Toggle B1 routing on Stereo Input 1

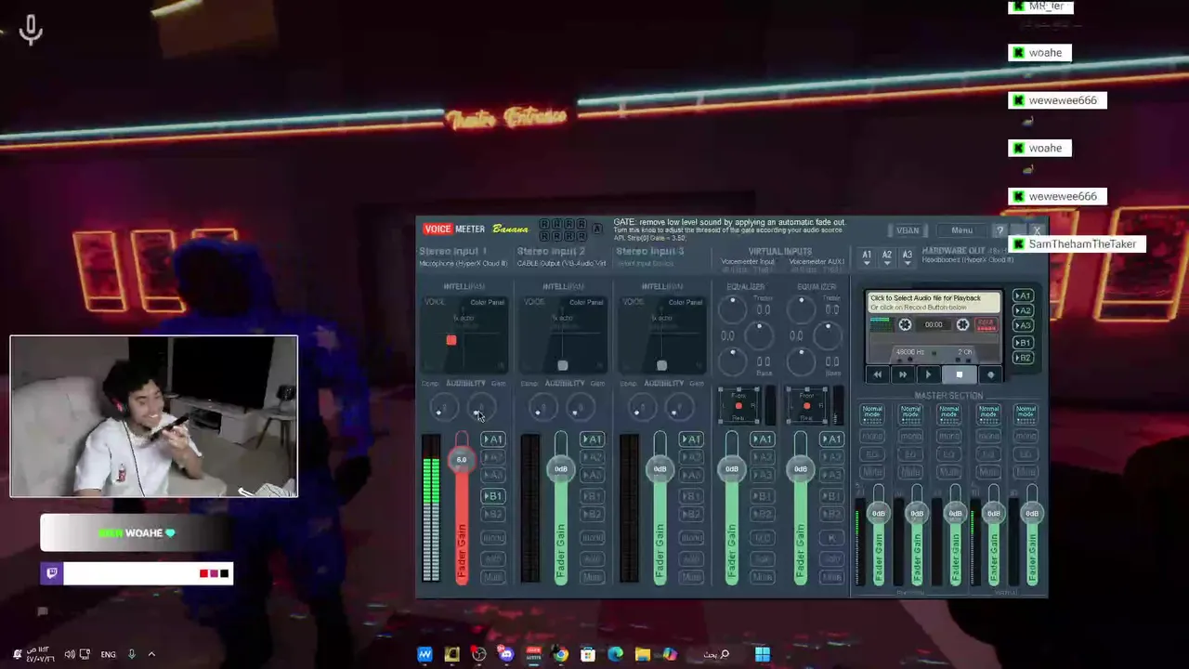(493, 496)
